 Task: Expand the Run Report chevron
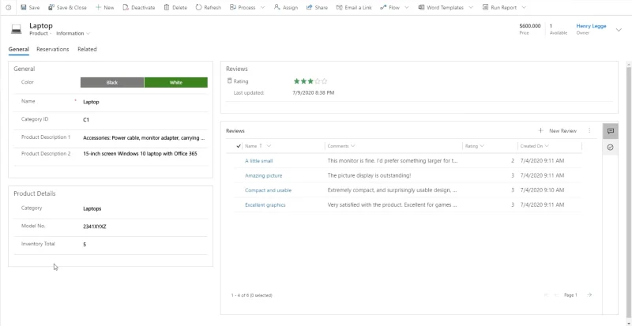click(524, 7)
